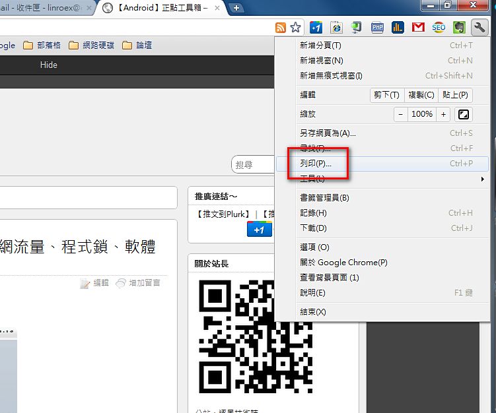Click the 搜尋 search input field

253,164
